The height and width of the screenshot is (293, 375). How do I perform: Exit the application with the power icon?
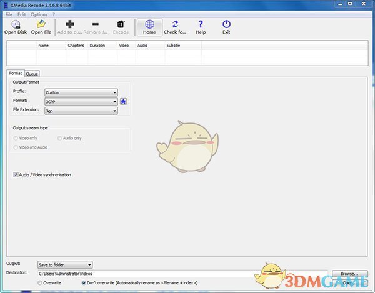click(x=226, y=27)
